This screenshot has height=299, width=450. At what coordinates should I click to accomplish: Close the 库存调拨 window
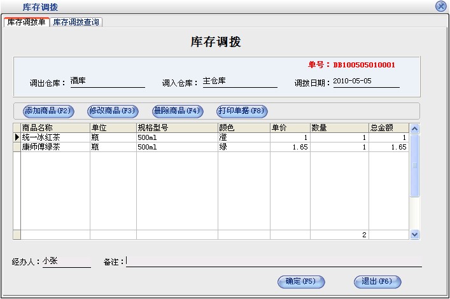click(x=440, y=6)
